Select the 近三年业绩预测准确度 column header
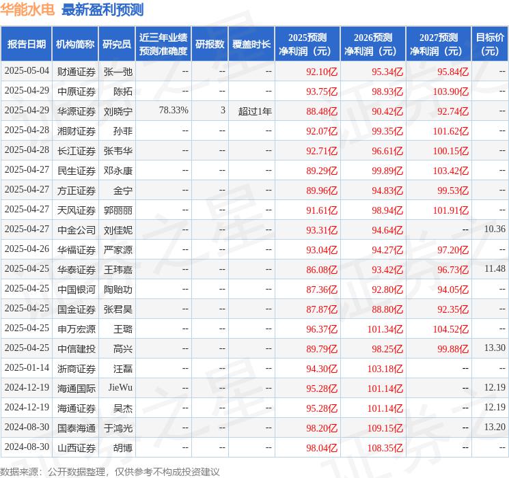Screen dimensions: 509x478 163,44
